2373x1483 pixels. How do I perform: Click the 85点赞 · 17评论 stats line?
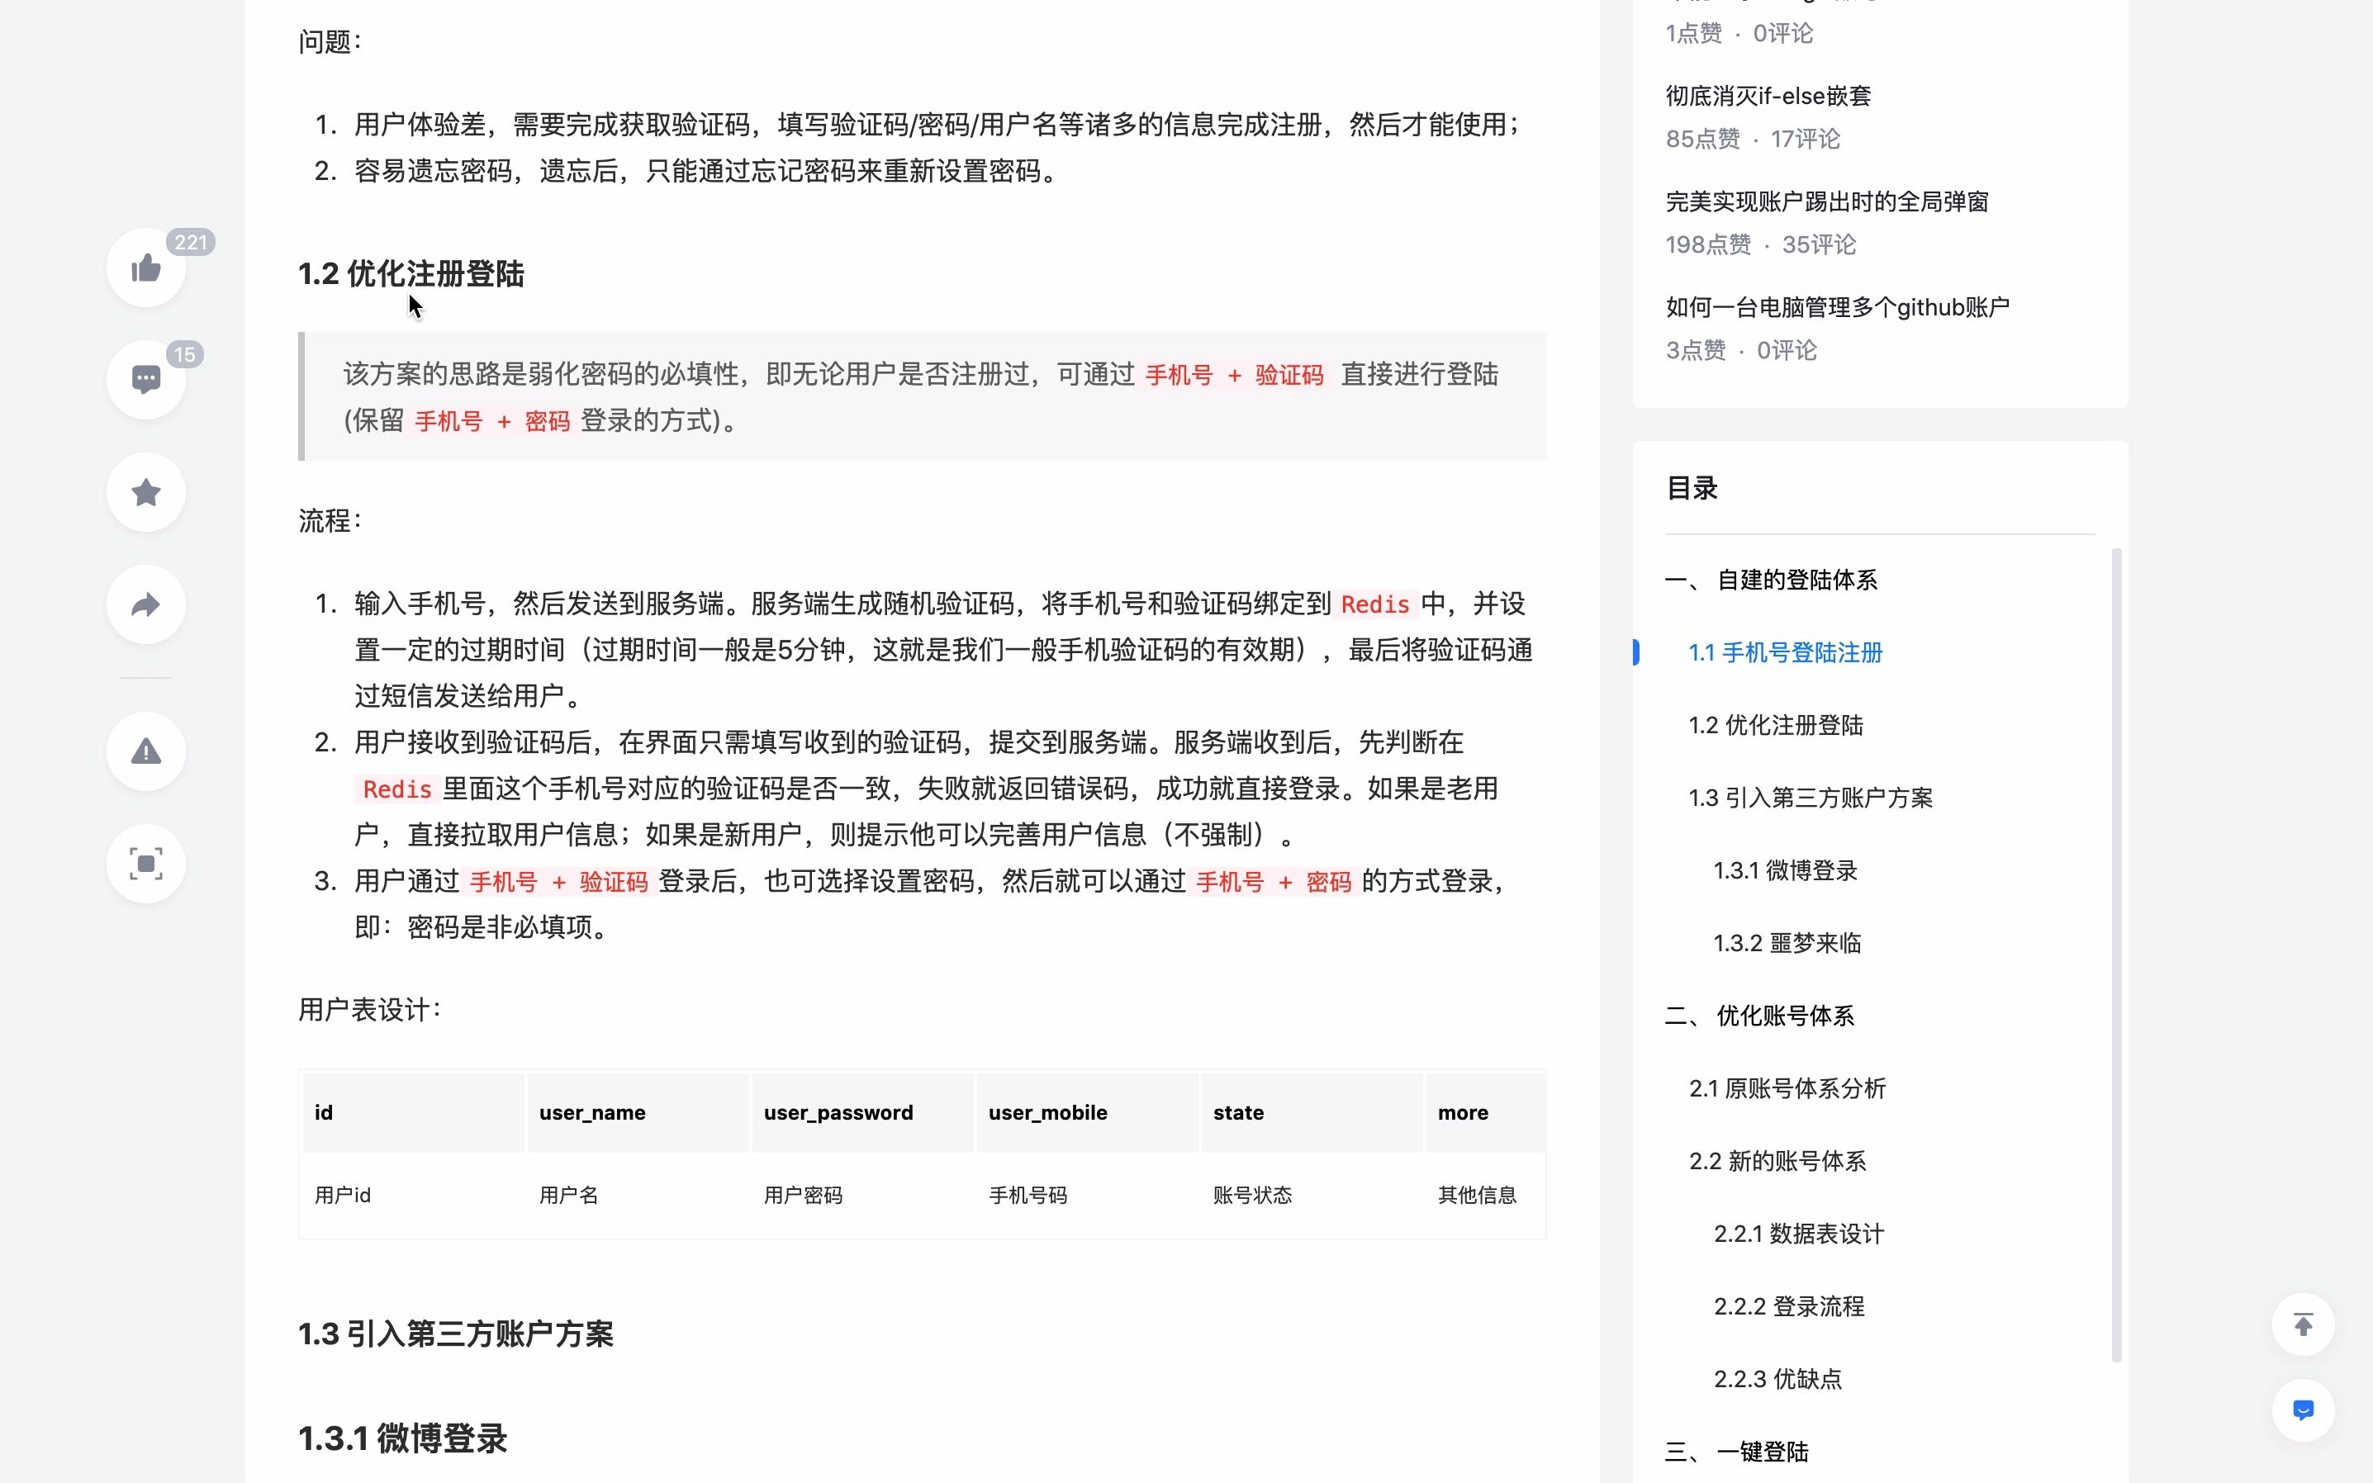(1752, 140)
